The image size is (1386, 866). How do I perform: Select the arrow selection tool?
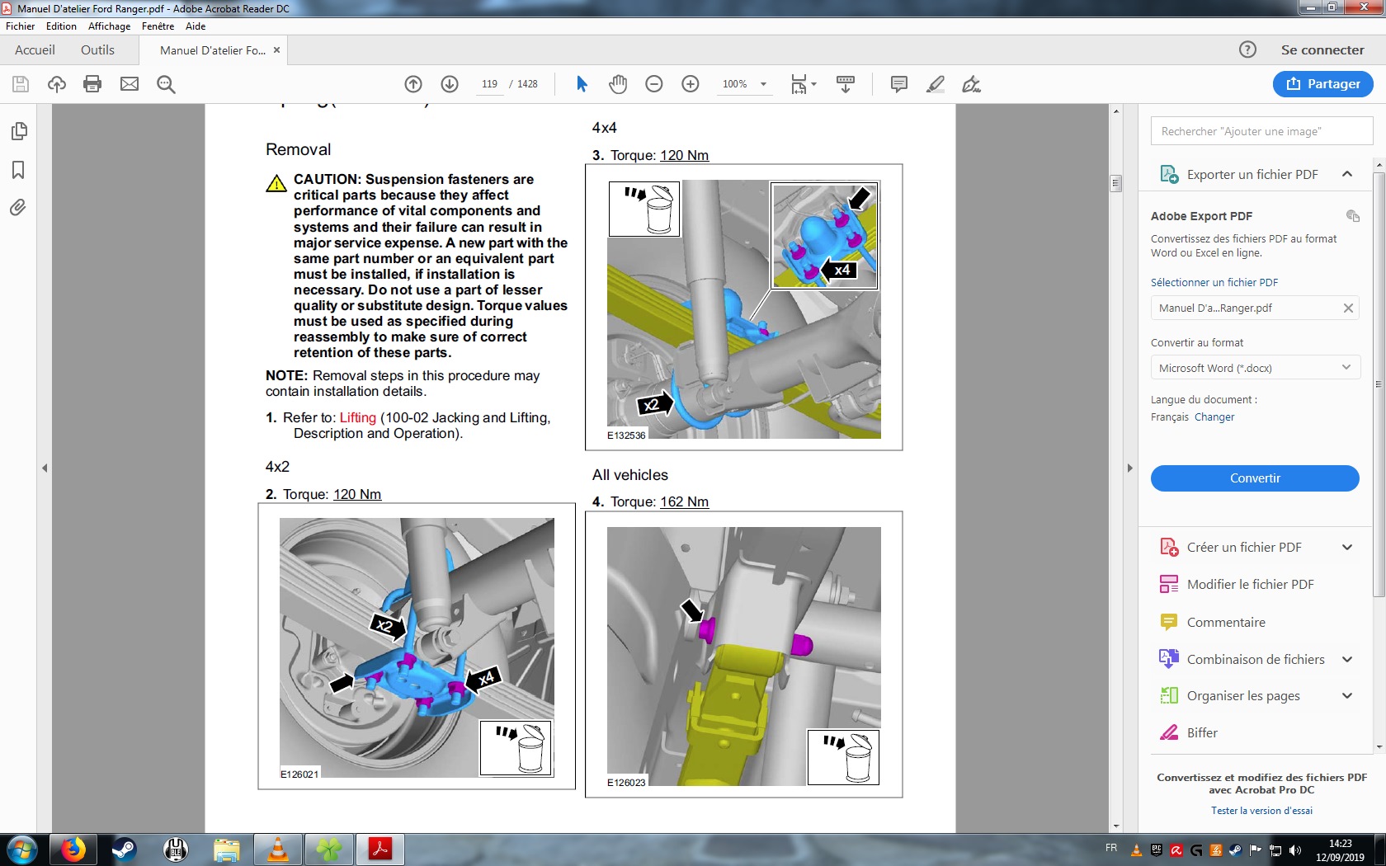coord(582,84)
